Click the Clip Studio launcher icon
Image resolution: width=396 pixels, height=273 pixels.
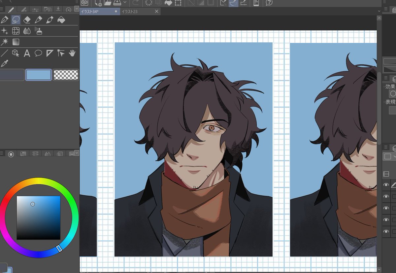tap(84, 3)
